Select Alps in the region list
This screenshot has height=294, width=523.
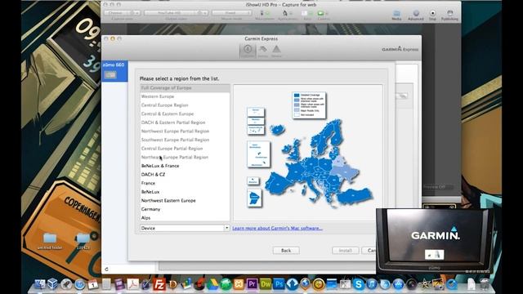click(185, 218)
